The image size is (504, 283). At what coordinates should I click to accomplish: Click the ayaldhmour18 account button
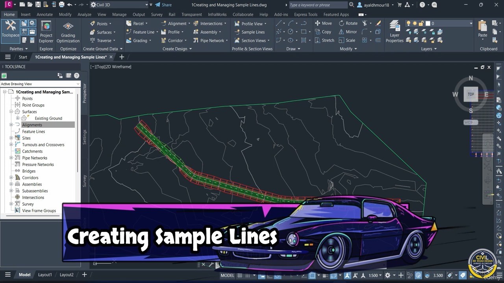pyautogui.click(x=373, y=5)
